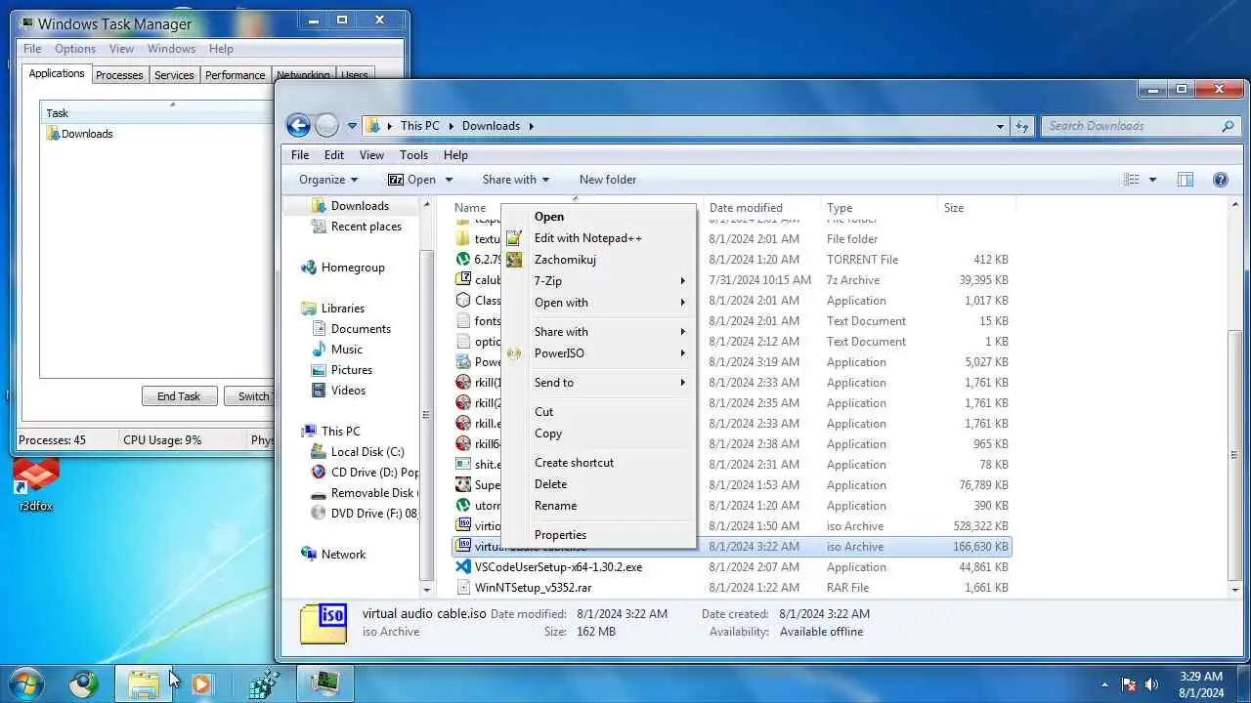Open Pictures library

tap(352, 370)
